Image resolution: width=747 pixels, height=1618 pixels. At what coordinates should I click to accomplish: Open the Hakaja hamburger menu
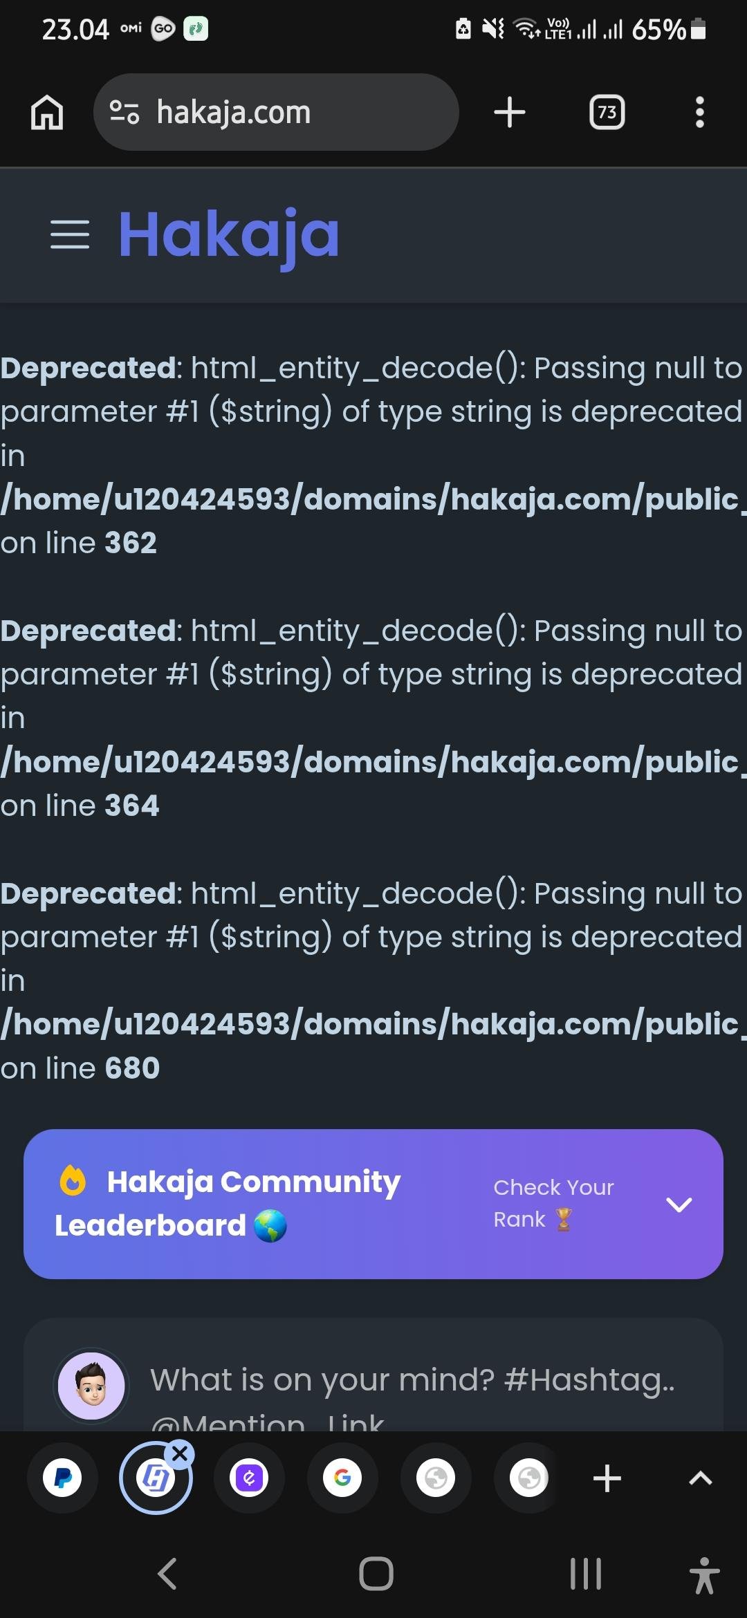click(x=70, y=234)
